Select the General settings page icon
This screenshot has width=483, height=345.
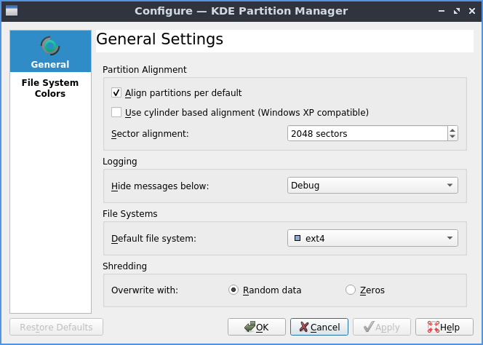tap(49, 47)
